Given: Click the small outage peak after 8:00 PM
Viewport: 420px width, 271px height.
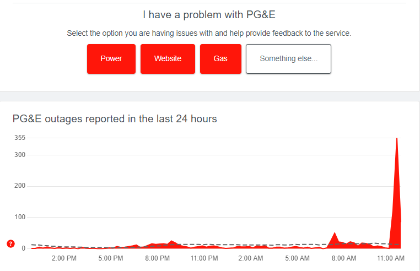Looking at the screenshot, I should pos(171,243).
